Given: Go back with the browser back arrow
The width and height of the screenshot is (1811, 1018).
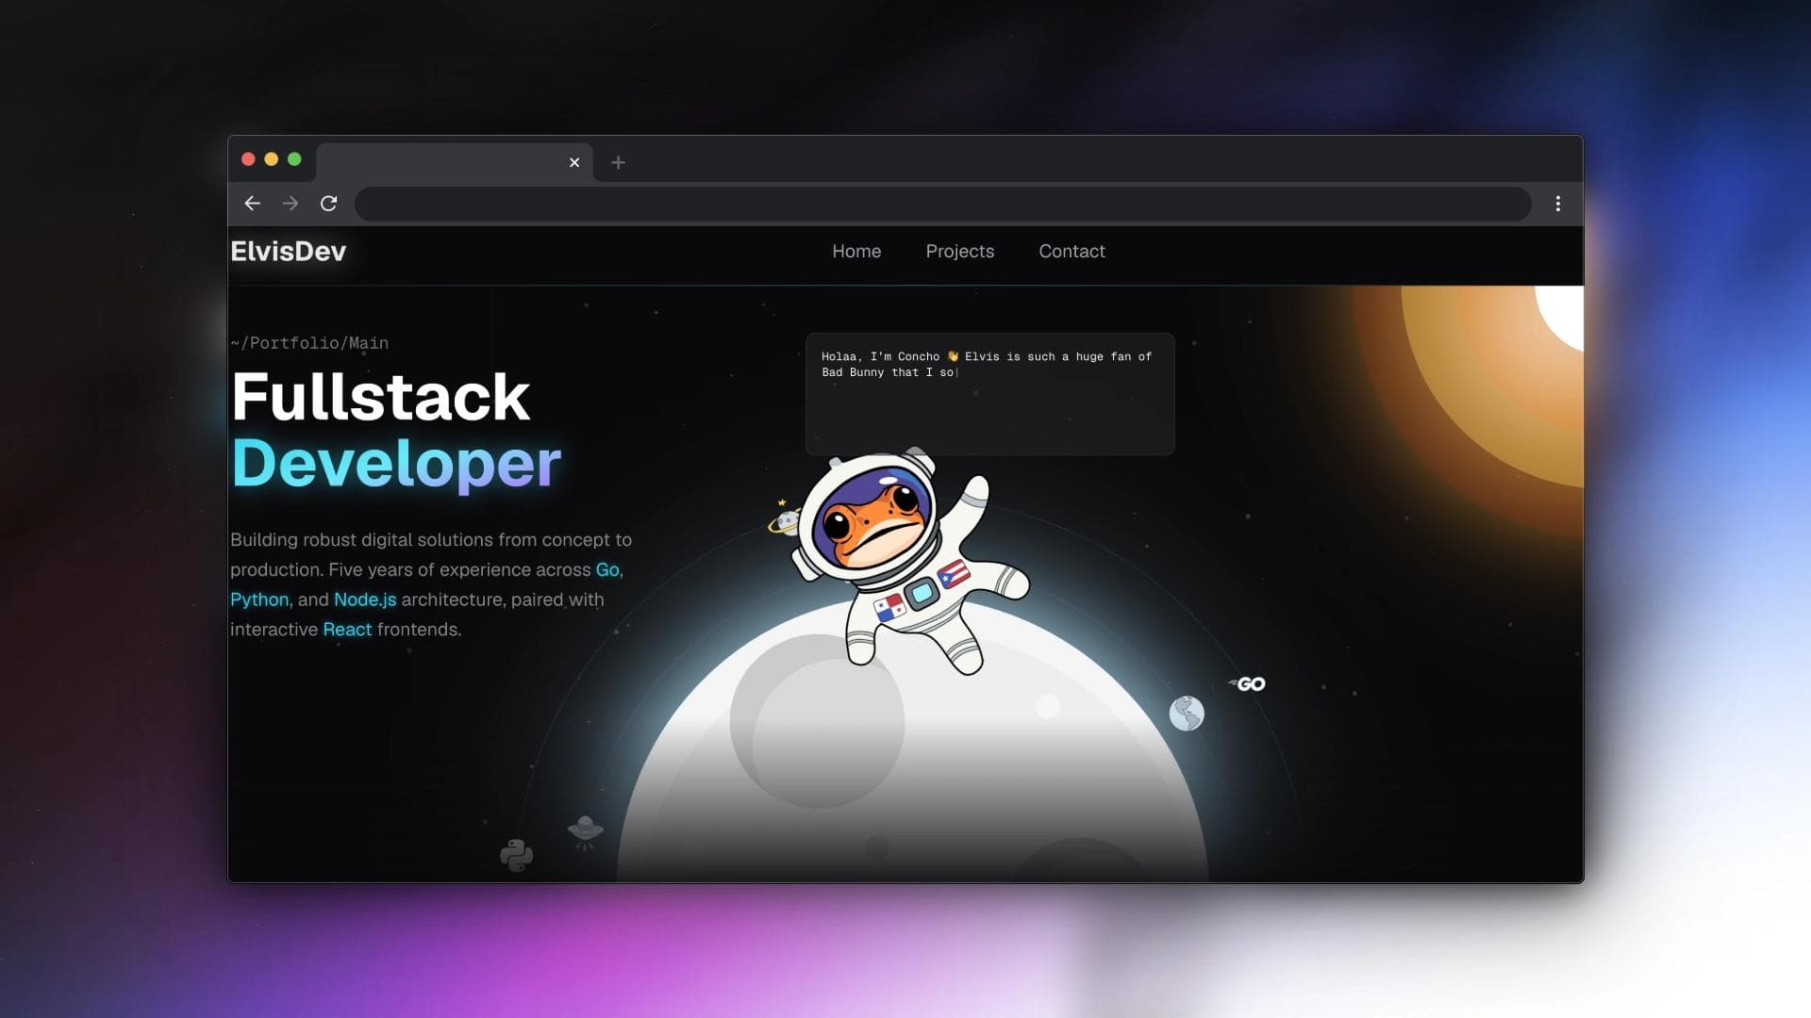Looking at the screenshot, I should (252, 204).
